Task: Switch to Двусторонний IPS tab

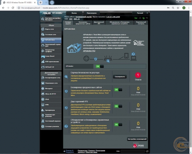Action: [99, 23]
